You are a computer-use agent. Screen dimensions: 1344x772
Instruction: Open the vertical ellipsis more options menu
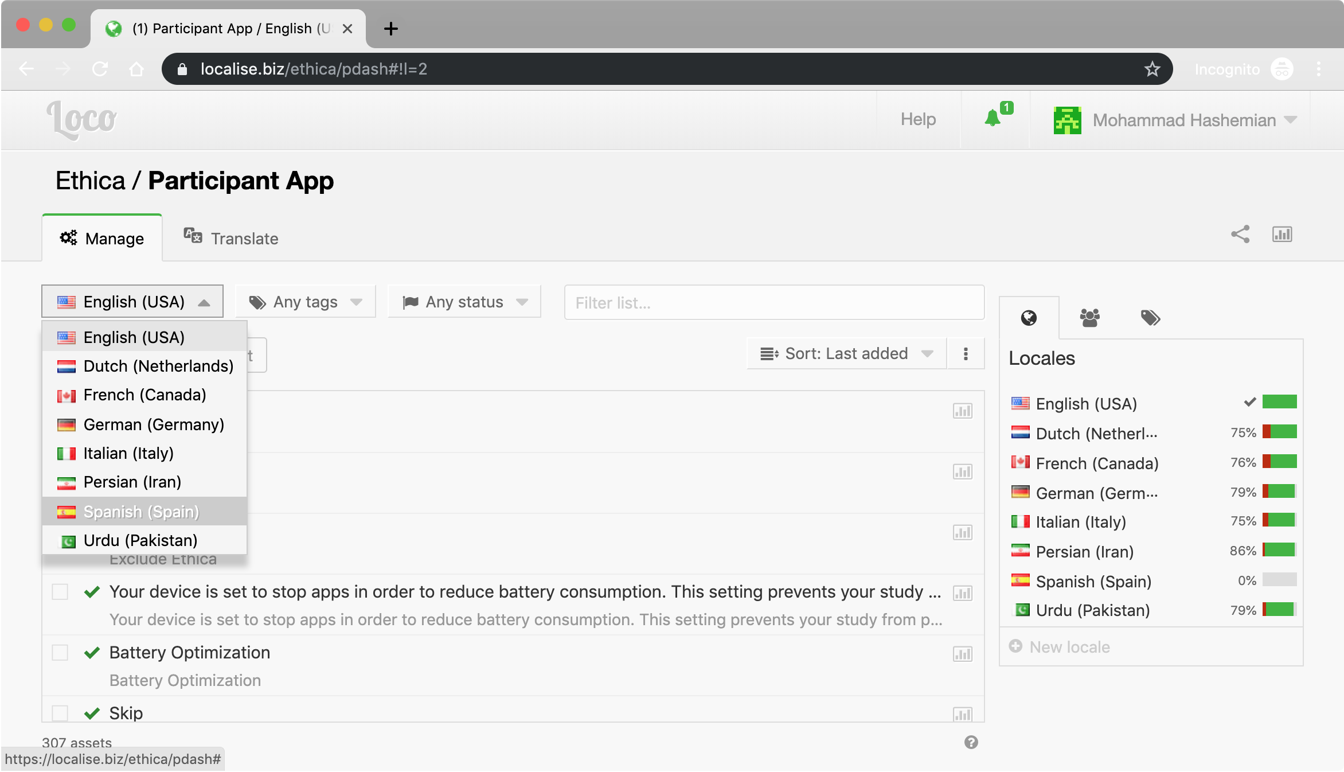coord(966,354)
